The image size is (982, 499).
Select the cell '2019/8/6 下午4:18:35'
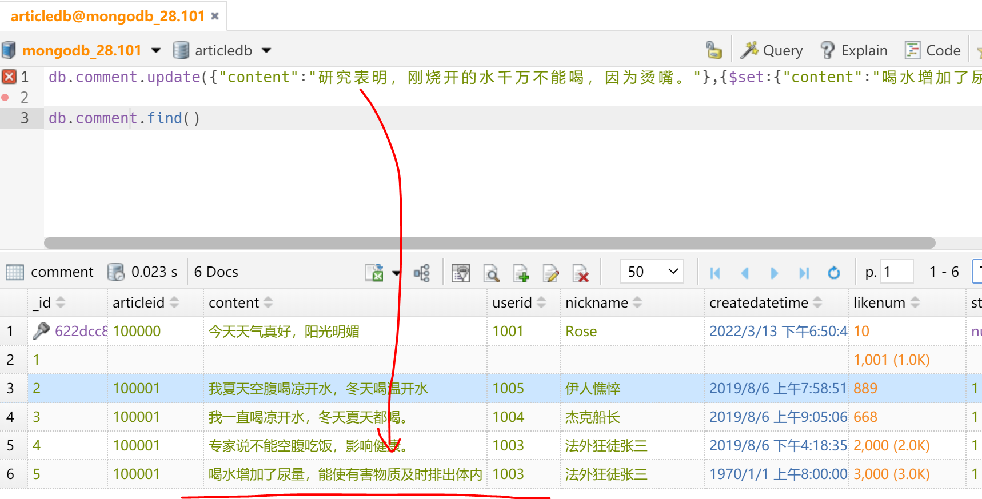(776, 446)
